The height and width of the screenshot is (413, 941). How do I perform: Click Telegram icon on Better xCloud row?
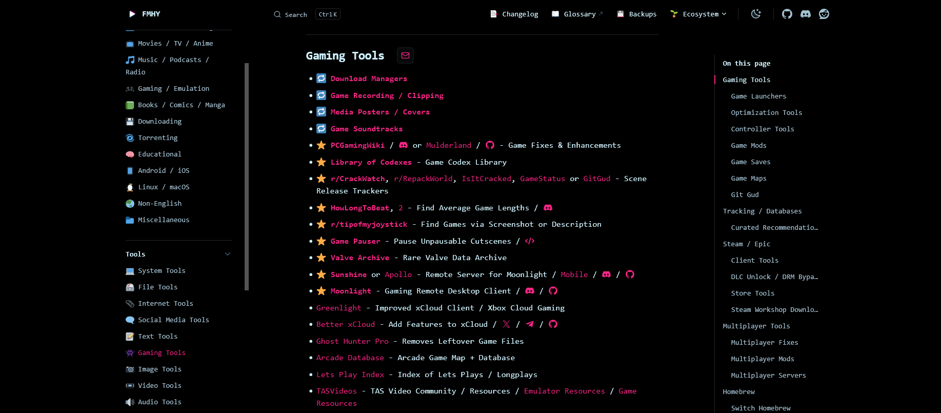pos(530,324)
